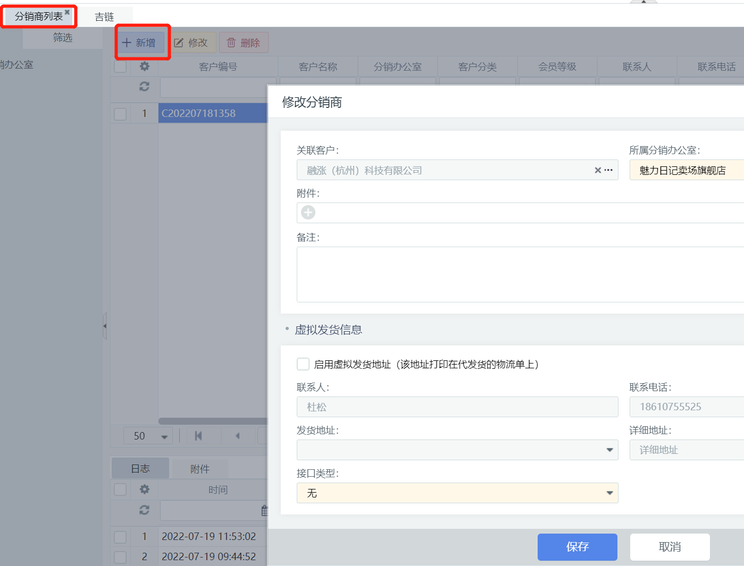Screen dimensions: 744x566
Task: Sort by 客户分类 column header
Action: pos(478,67)
